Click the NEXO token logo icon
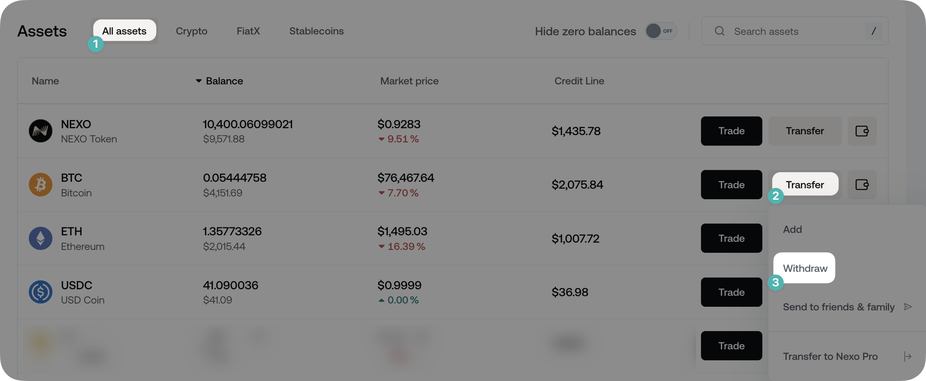Viewport: 926px width, 381px height. pos(40,131)
